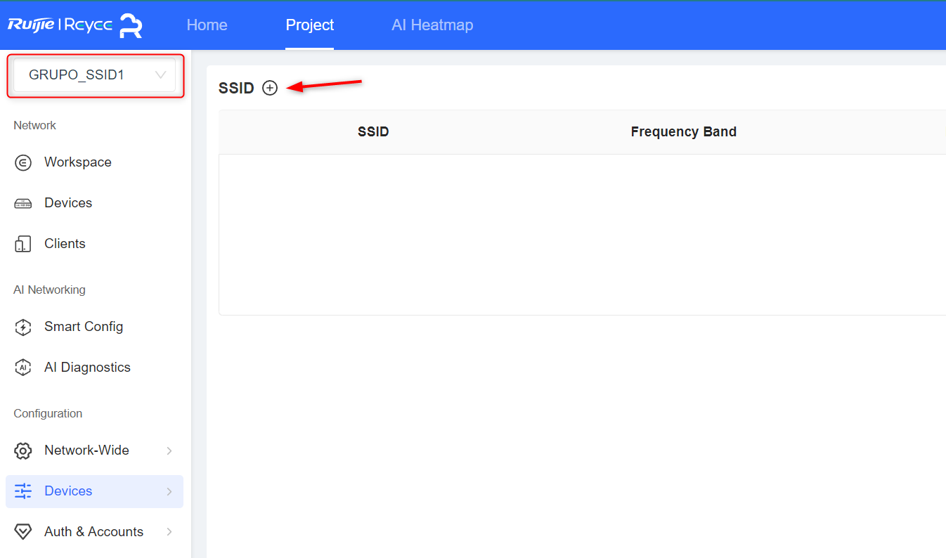The image size is (946, 558).
Task: Go to the Clients page
Action: coord(65,244)
